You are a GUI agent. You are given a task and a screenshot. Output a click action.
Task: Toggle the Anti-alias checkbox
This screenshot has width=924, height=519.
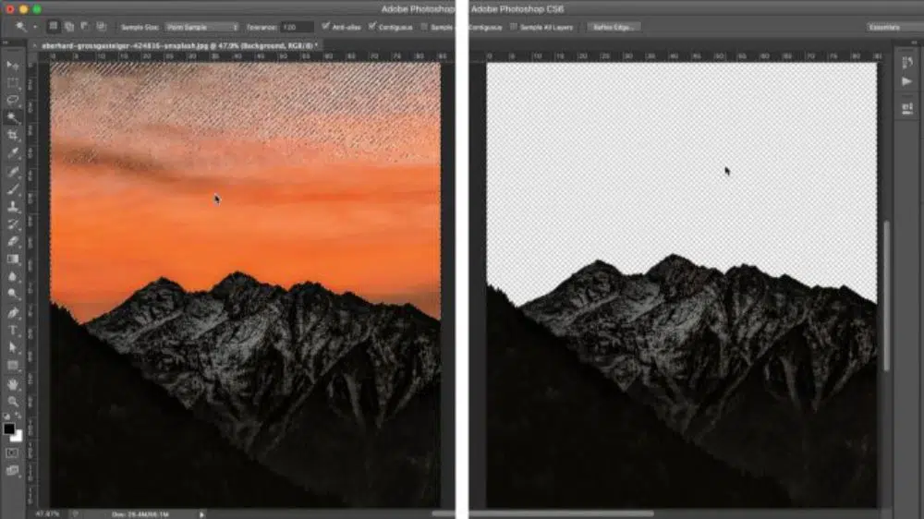pos(326,27)
